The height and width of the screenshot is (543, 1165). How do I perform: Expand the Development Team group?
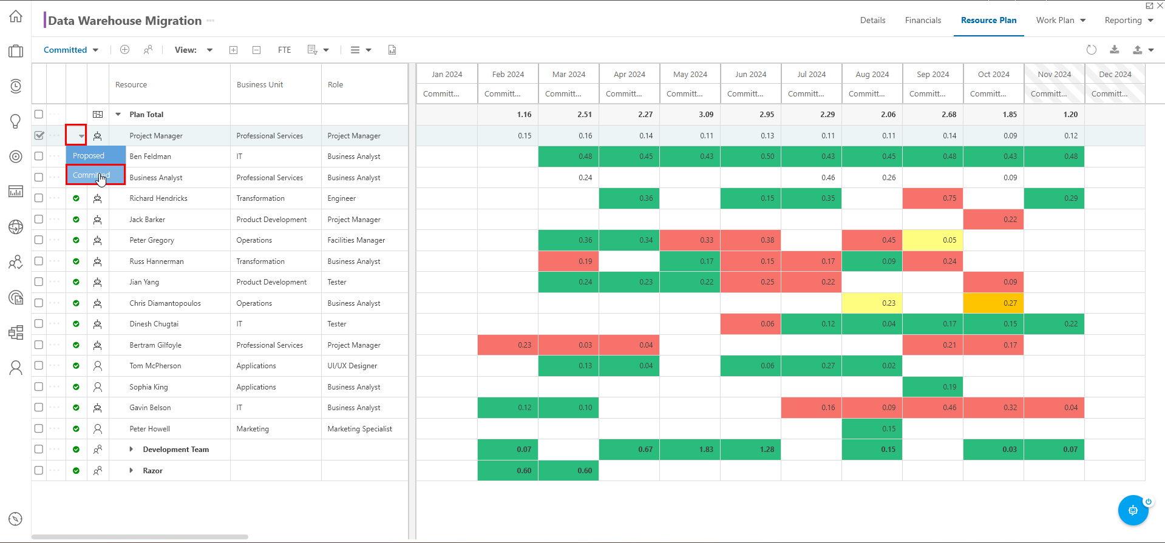131,450
